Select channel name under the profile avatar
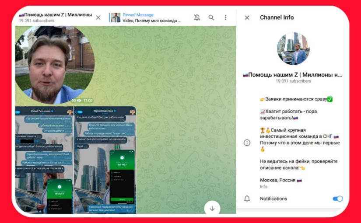The height and width of the screenshot is (223, 361). pos(293,75)
